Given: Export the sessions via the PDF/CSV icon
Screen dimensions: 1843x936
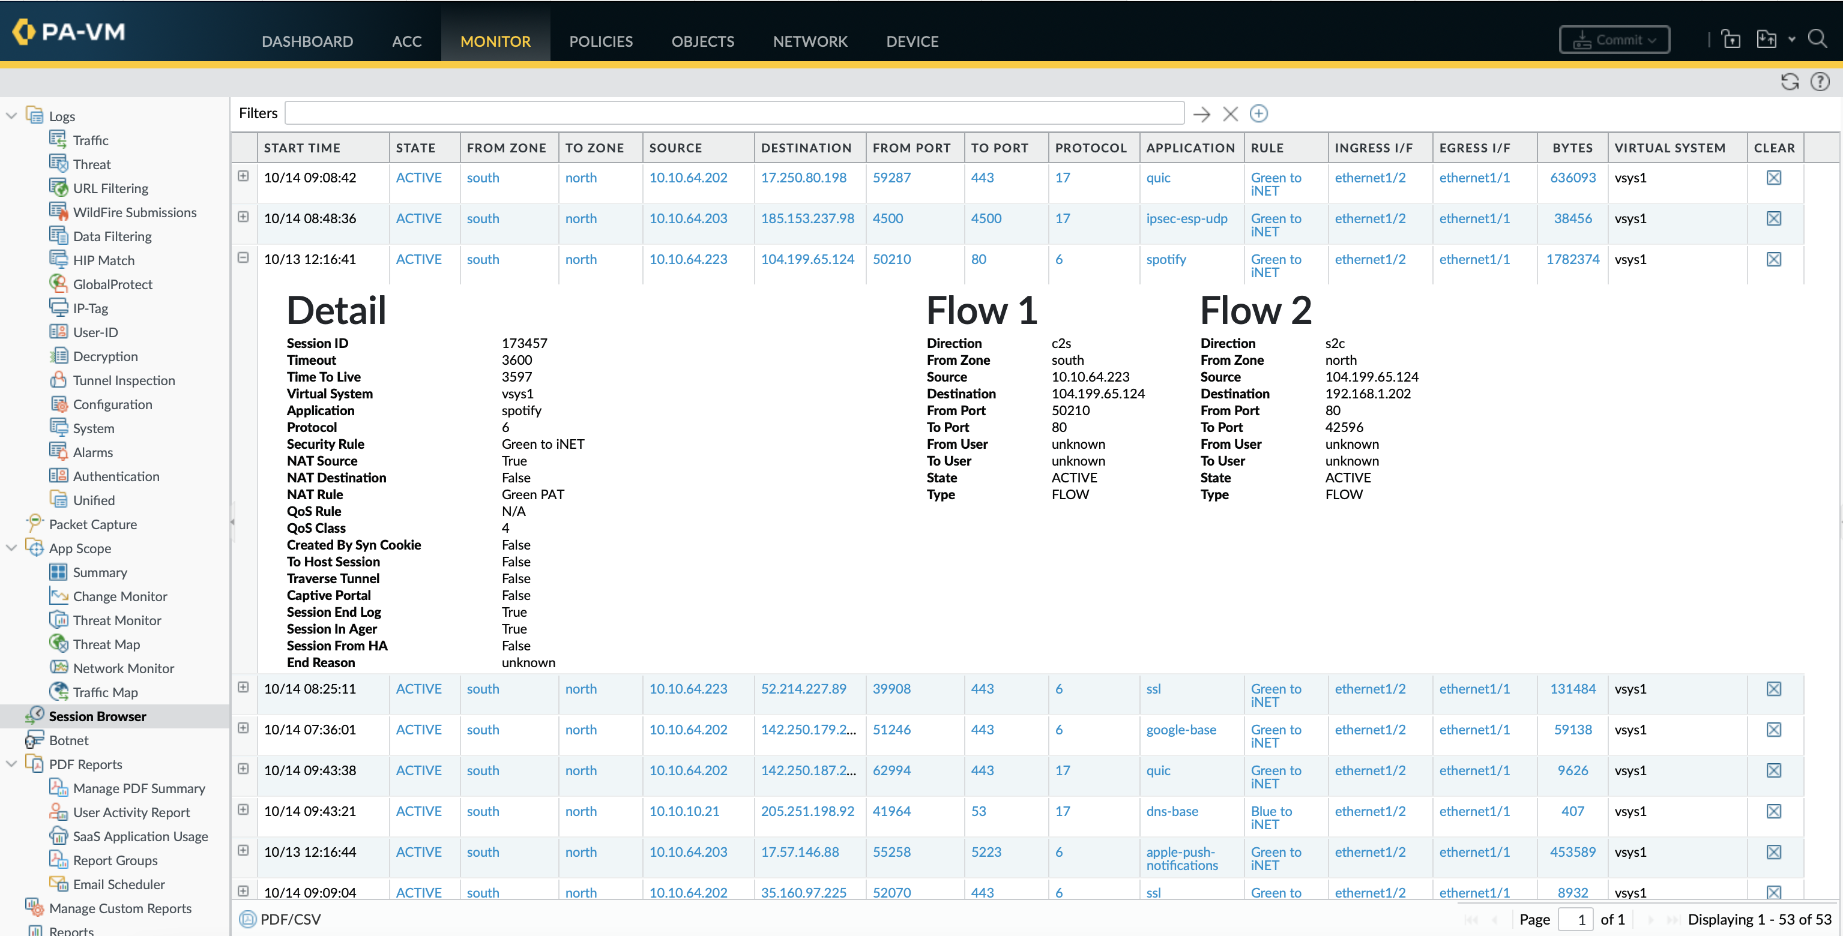Looking at the screenshot, I should click(x=249, y=919).
